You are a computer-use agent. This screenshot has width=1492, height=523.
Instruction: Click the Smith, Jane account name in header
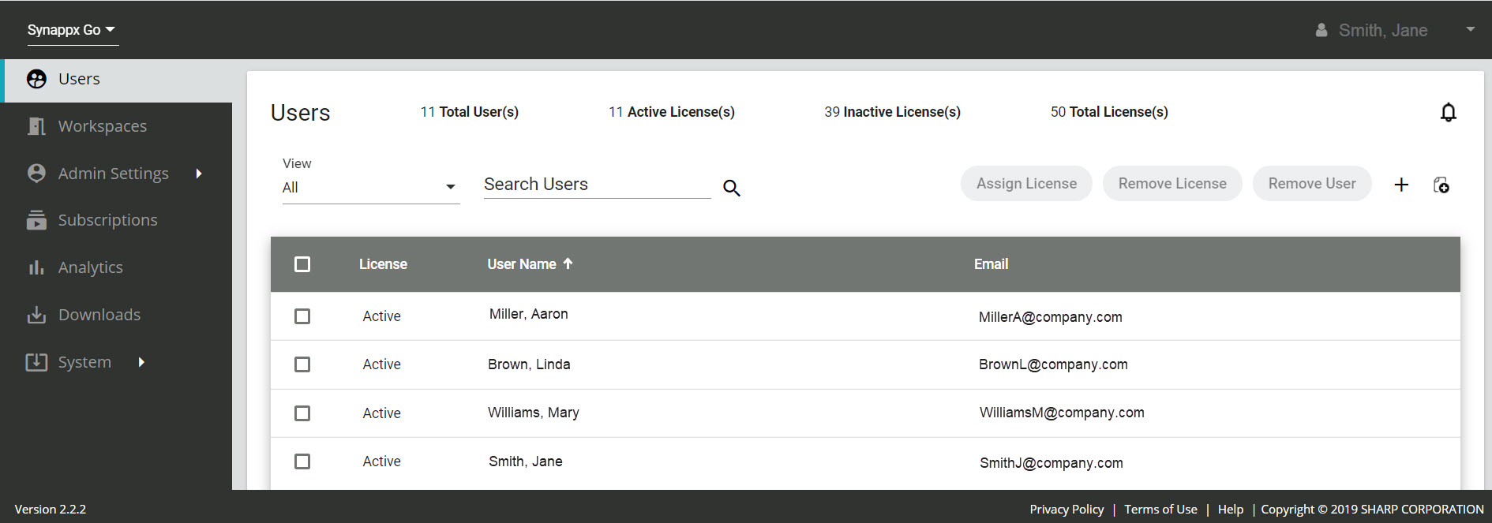[x=1383, y=30]
